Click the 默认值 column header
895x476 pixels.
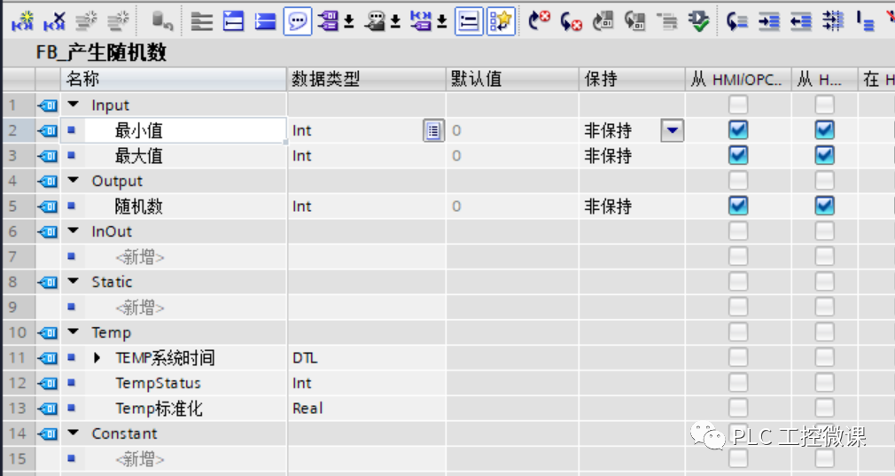512,79
